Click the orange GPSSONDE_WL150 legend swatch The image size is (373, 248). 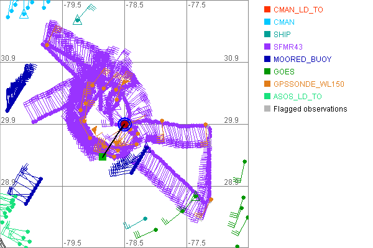pos(267,84)
